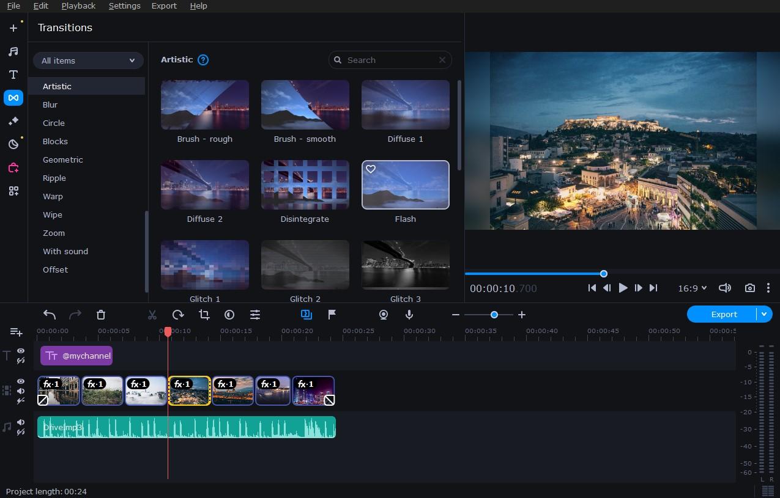Viewport: 780px width, 498px height.
Task: Open the Audio music note panel
Action: (x=13, y=51)
